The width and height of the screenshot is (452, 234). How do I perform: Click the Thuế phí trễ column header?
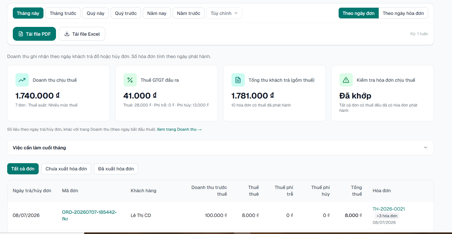284,191
